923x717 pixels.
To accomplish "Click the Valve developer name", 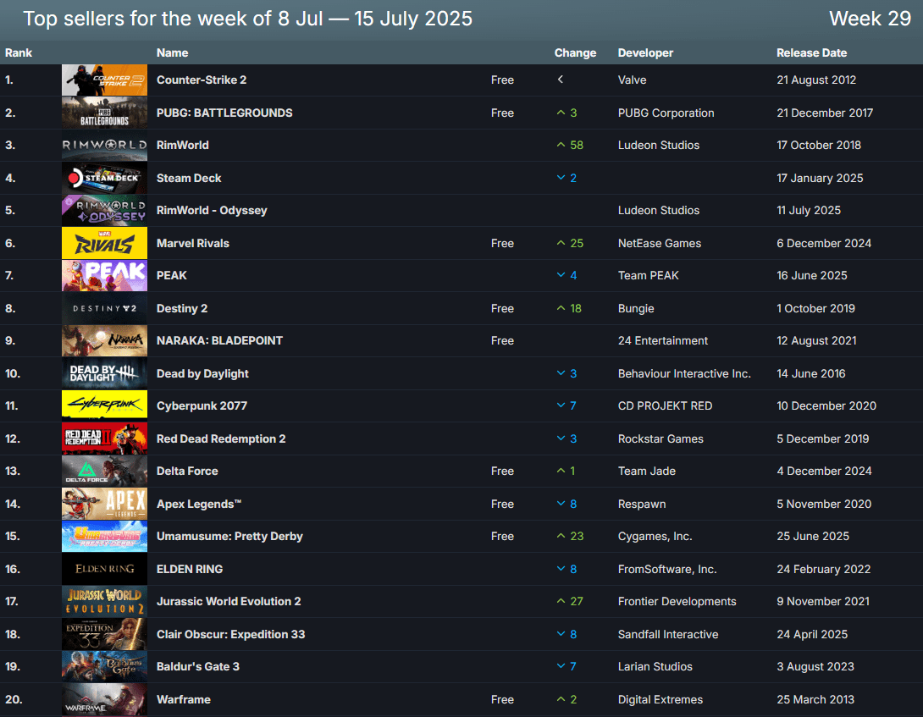I will pyautogui.click(x=633, y=80).
